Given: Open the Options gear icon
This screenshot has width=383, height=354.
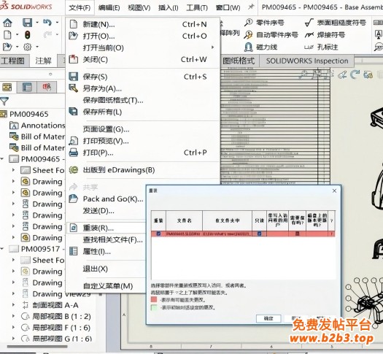Looking at the screenshot, I should (28, 47).
